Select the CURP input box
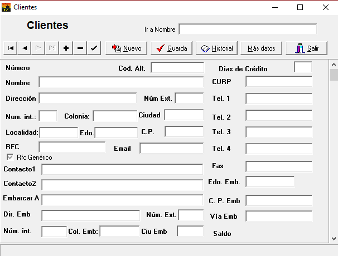The image size is (338, 256). coord(278,82)
